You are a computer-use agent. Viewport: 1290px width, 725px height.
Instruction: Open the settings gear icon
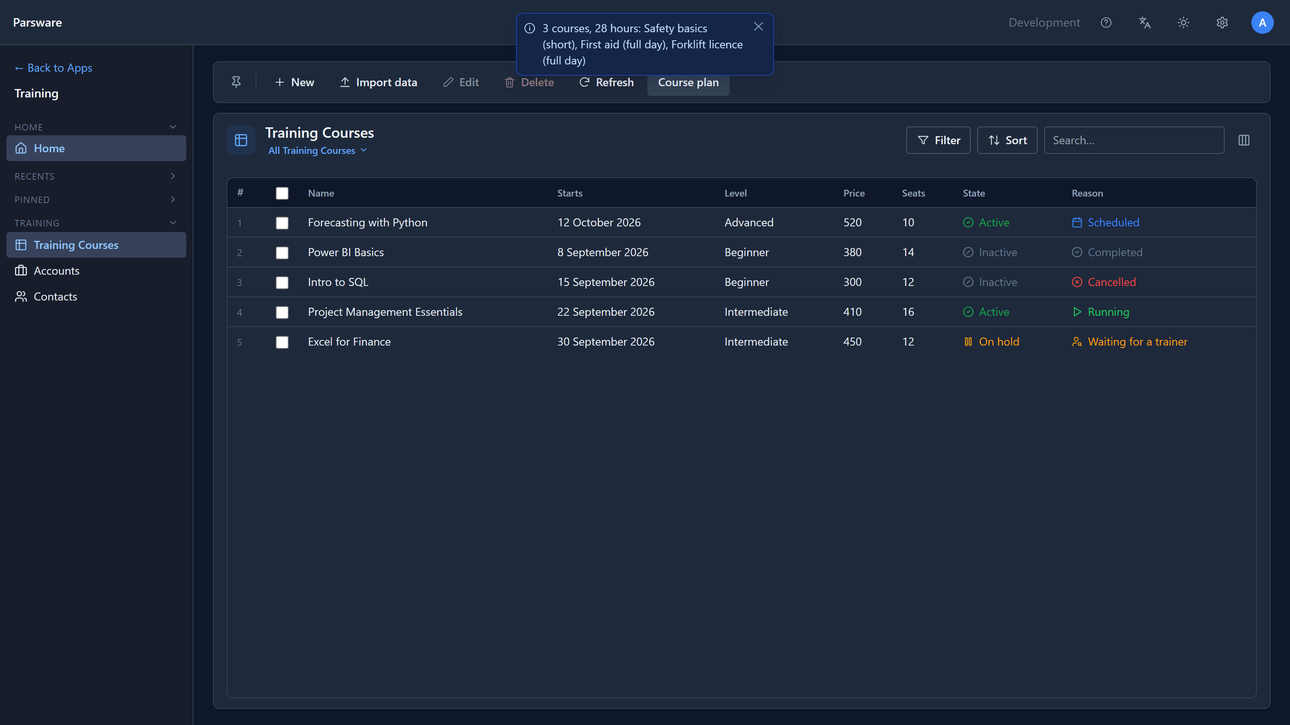point(1222,23)
